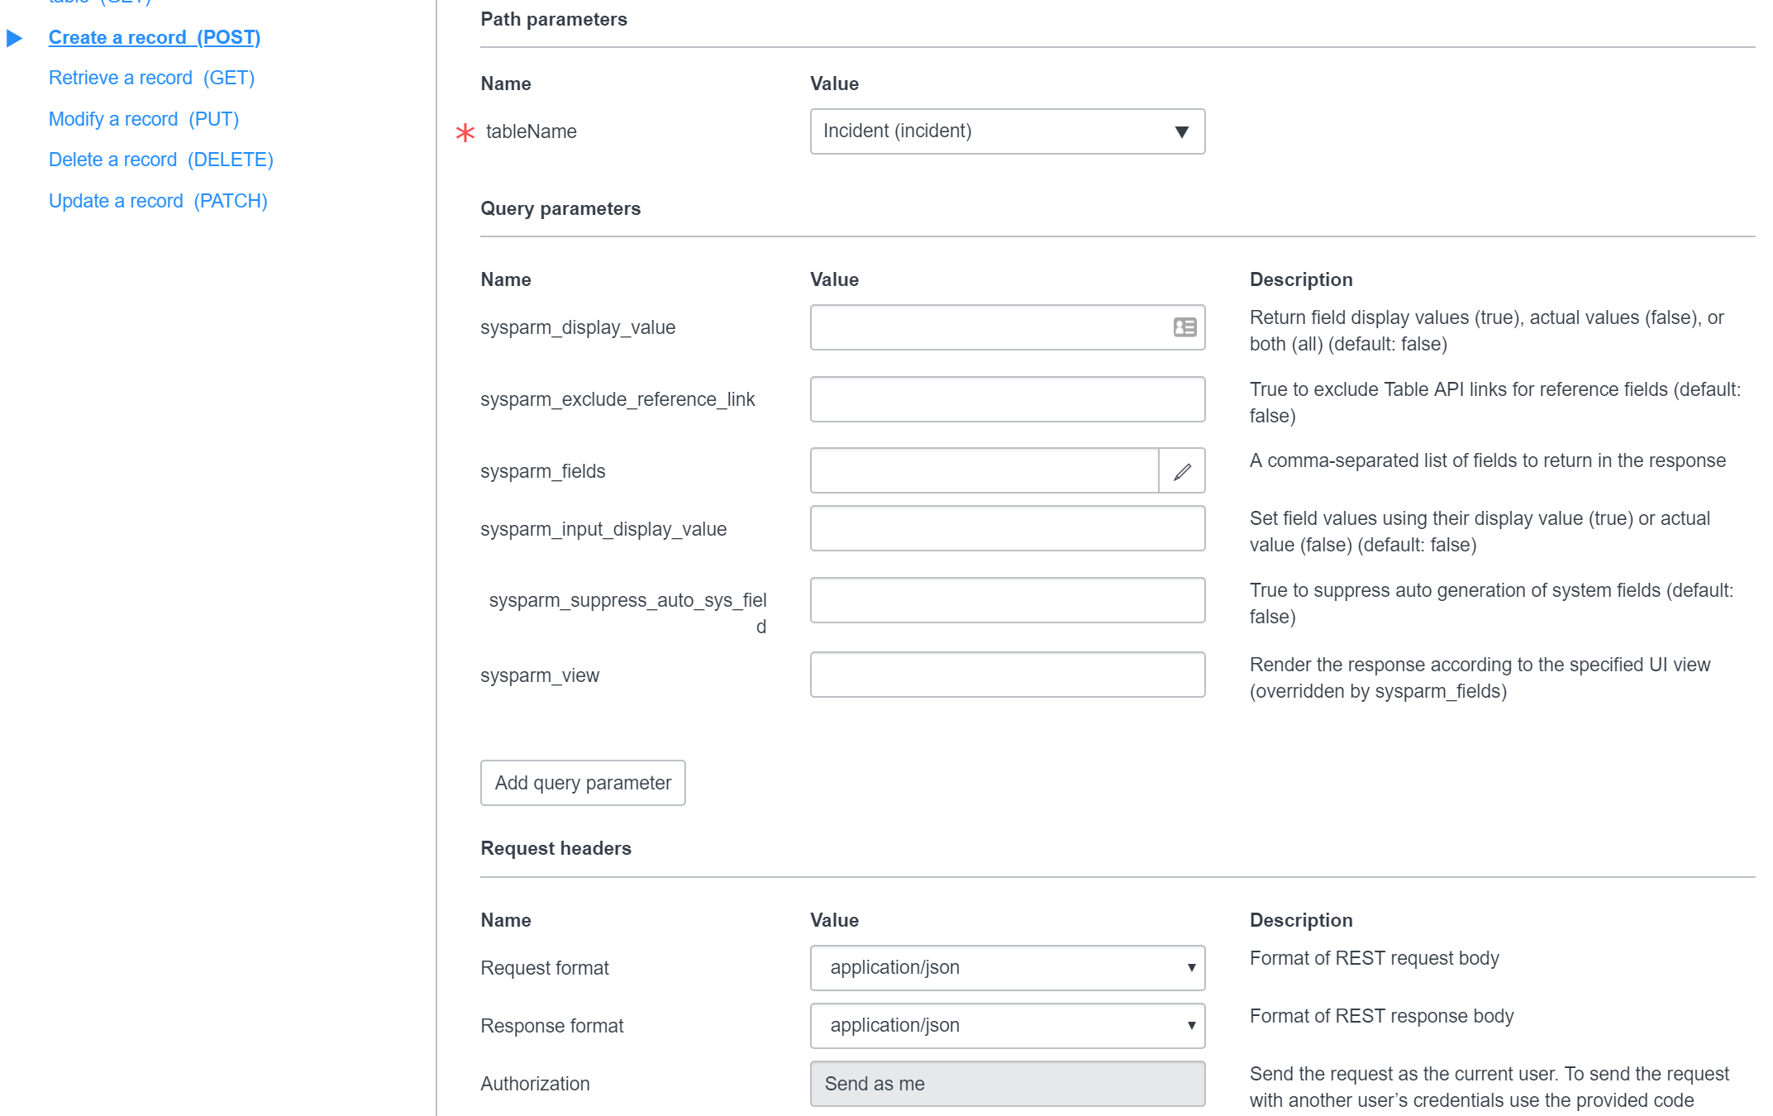Click the blue arrow beside Create a record

(x=14, y=38)
